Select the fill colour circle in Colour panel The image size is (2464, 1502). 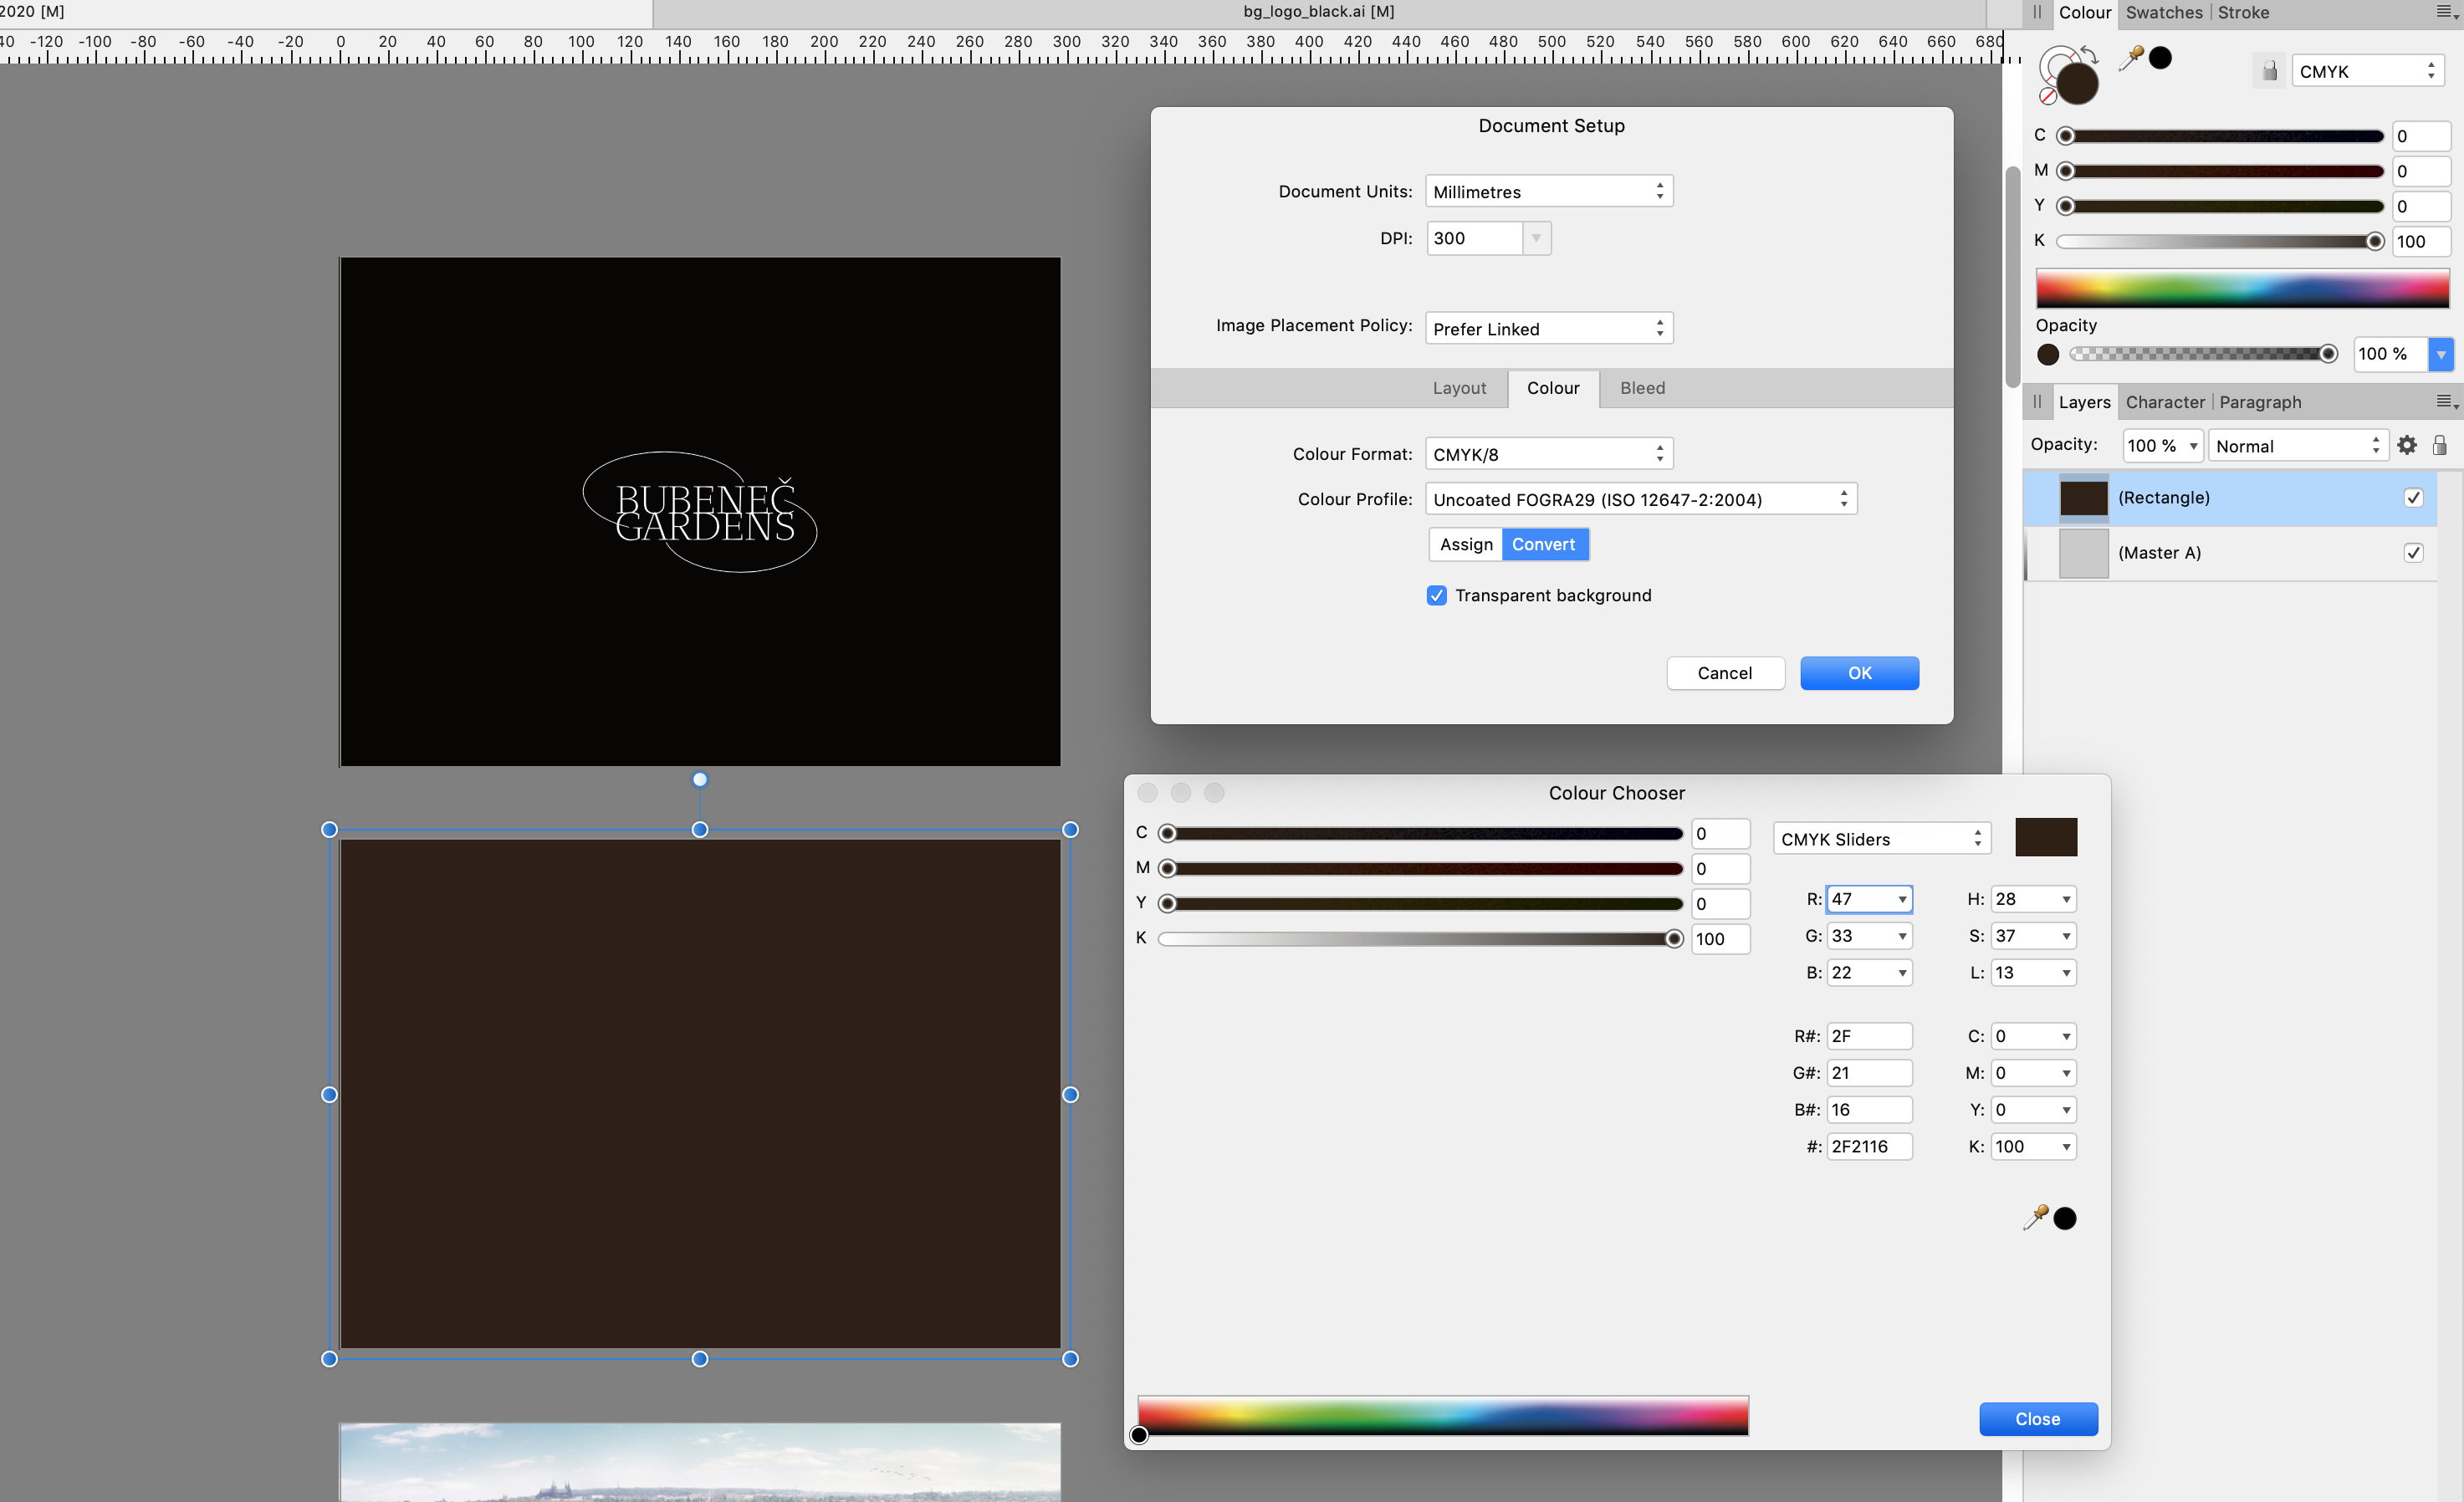tap(2078, 85)
